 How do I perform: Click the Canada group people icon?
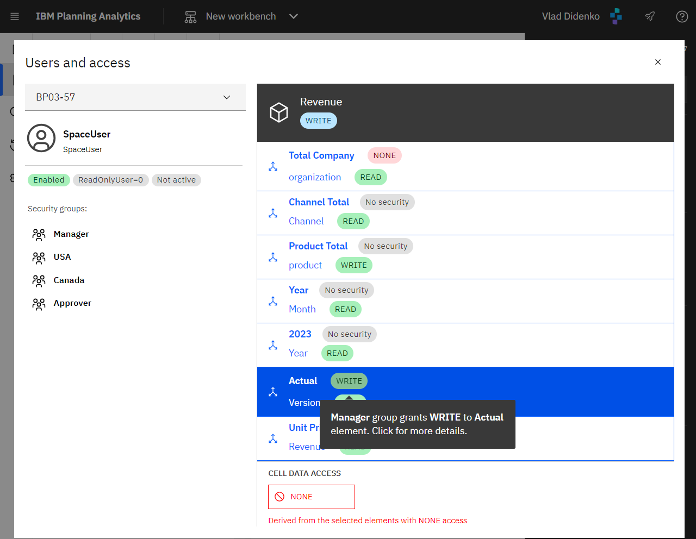point(39,281)
